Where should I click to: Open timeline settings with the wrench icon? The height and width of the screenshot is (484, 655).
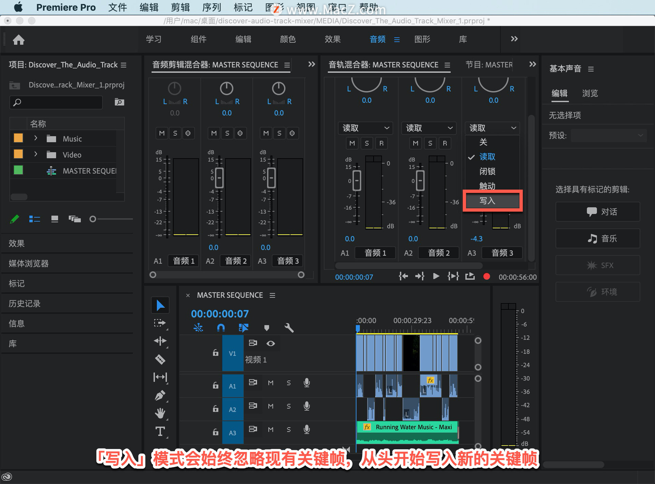click(x=289, y=328)
